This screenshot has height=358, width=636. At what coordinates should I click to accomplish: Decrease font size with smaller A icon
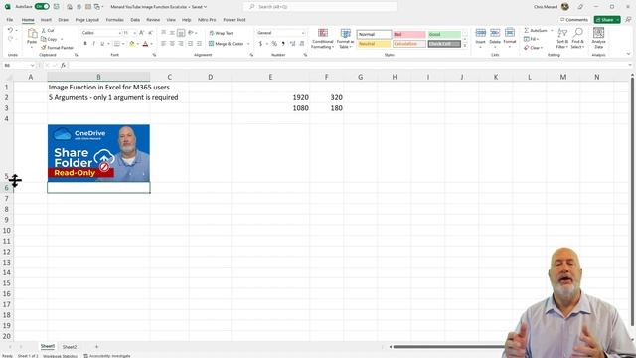coord(150,33)
